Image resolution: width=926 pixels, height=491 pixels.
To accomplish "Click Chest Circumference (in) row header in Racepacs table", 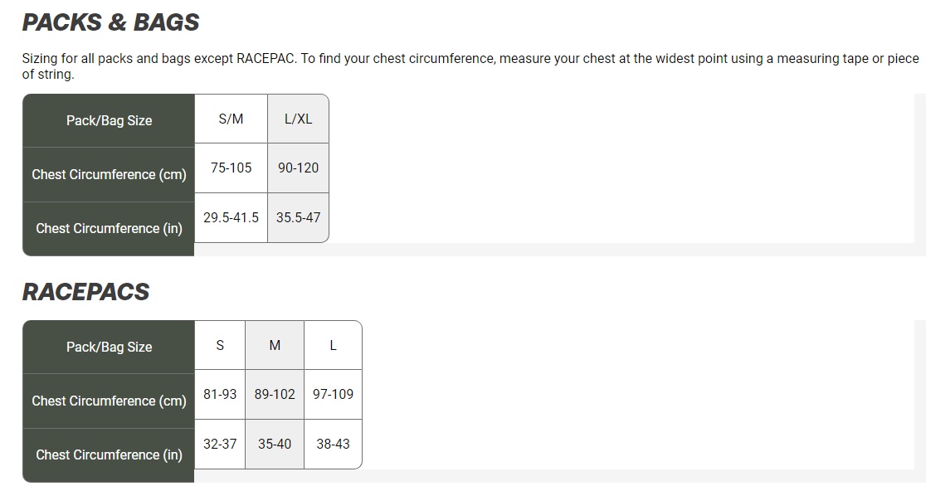I will [109, 455].
